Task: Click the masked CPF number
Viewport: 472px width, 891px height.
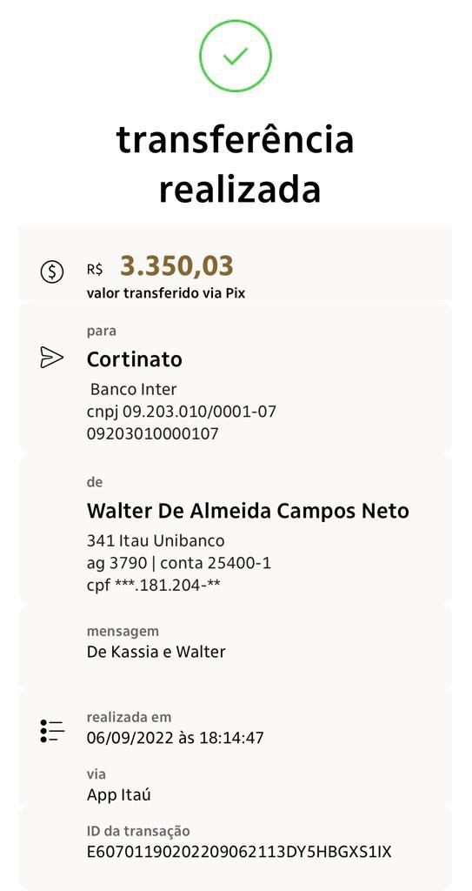Action: 153,586
